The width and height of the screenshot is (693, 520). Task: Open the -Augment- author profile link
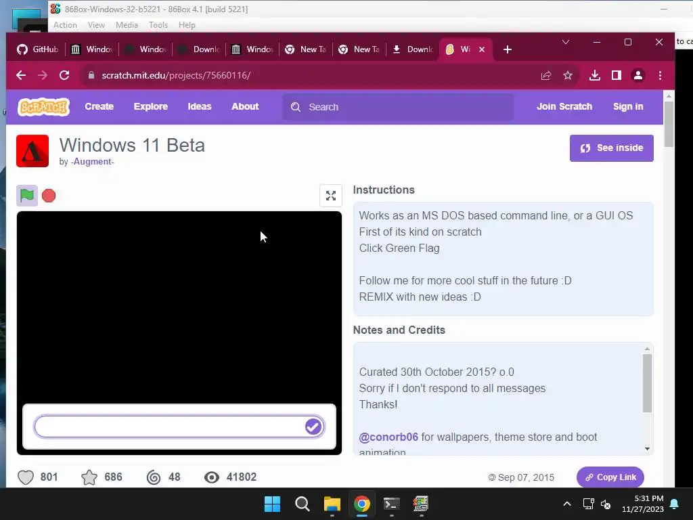coord(92,161)
